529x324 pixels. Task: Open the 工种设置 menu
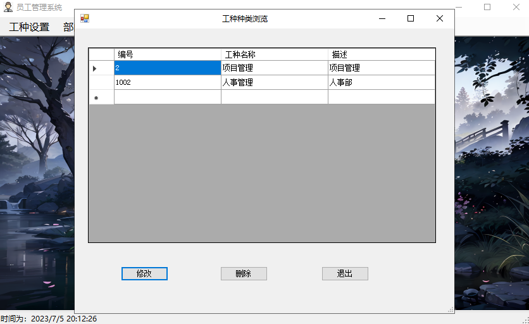(x=29, y=27)
